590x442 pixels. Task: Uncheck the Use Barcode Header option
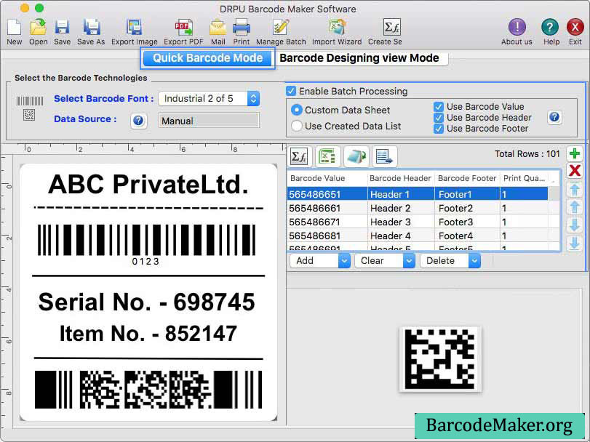pyautogui.click(x=437, y=117)
